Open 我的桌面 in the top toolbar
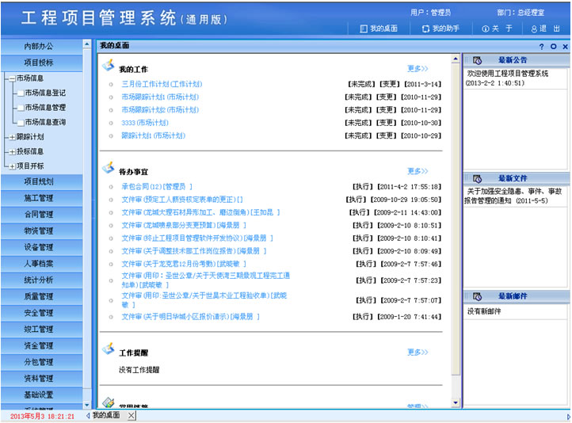572x423 pixels. pyautogui.click(x=378, y=29)
